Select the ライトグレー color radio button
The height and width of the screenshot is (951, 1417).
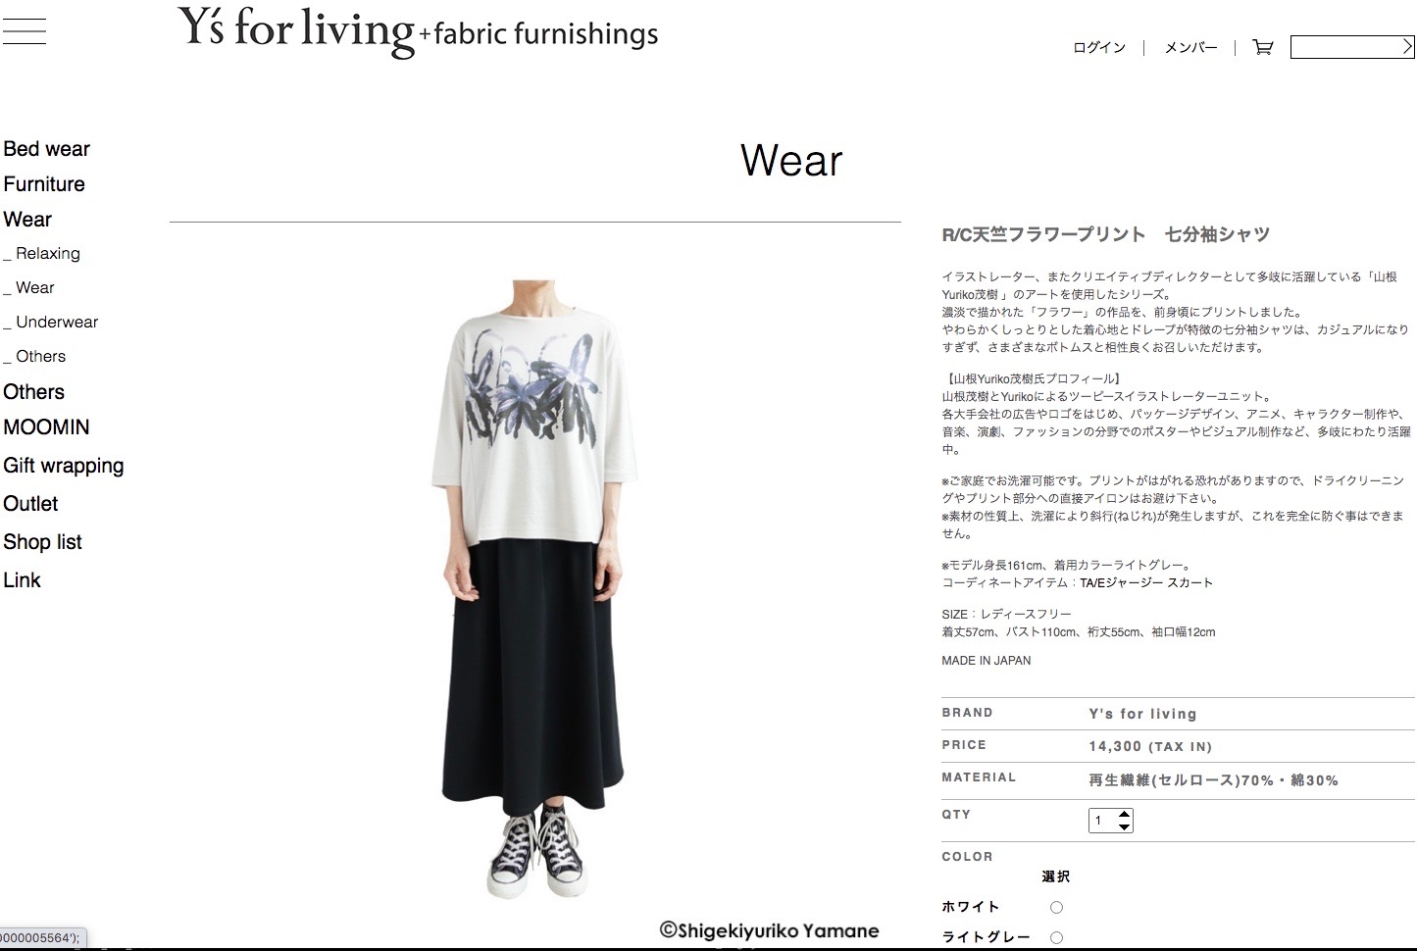click(x=1056, y=937)
